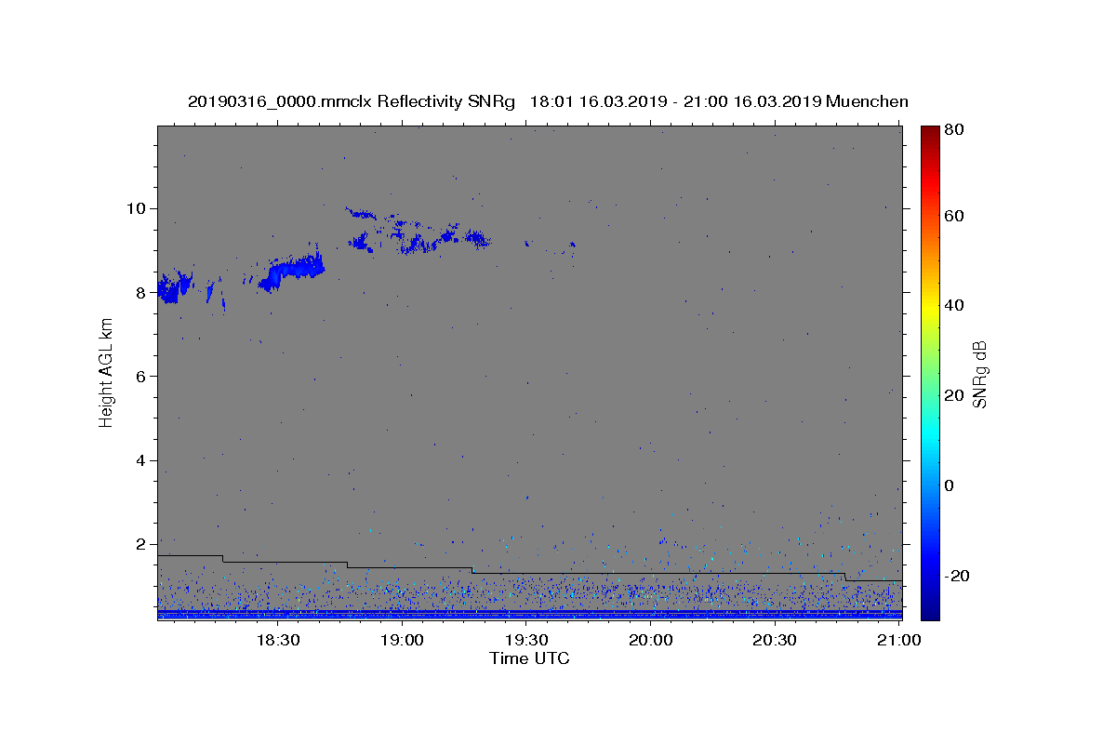Click the 19:30 time tick label

tap(526, 641)
